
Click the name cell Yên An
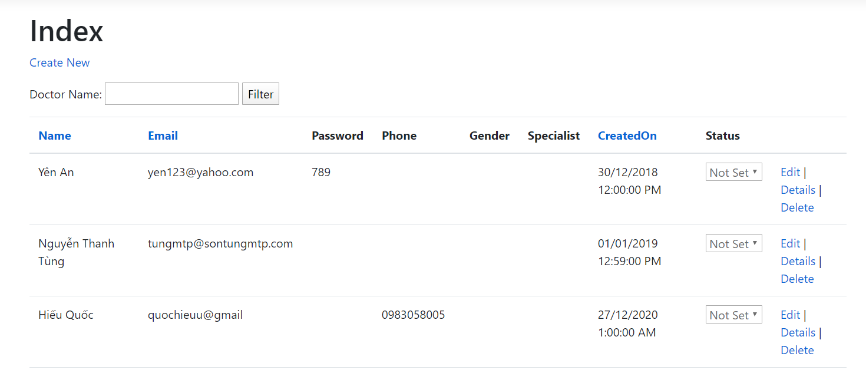point(56,172)
